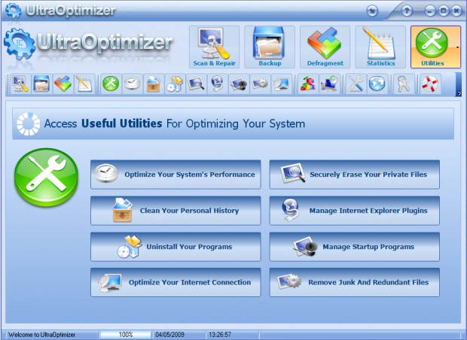Click Securely Erase Your Private Files

pos(355,175)
